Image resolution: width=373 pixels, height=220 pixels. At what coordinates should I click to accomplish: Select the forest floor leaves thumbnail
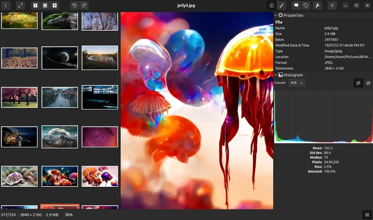[x=19, y=58]
